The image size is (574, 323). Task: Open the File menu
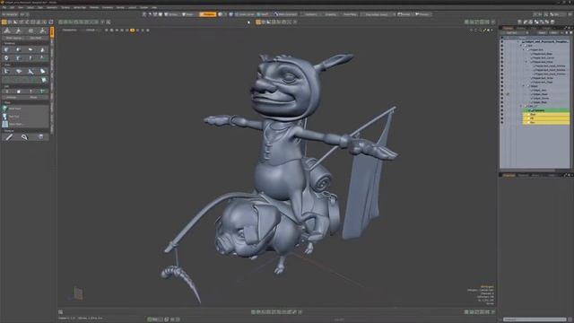pyautogui.click(x=4, y=7)
